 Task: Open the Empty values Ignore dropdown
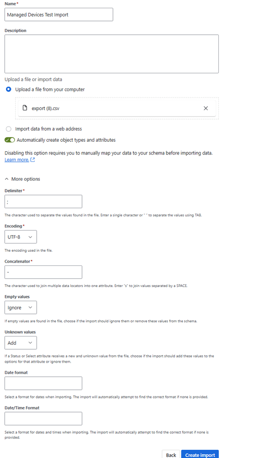click(x=21, y=308)
